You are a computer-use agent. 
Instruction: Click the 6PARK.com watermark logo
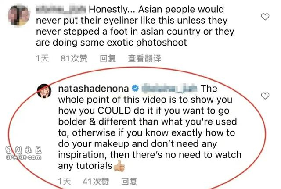coord(23,153)
